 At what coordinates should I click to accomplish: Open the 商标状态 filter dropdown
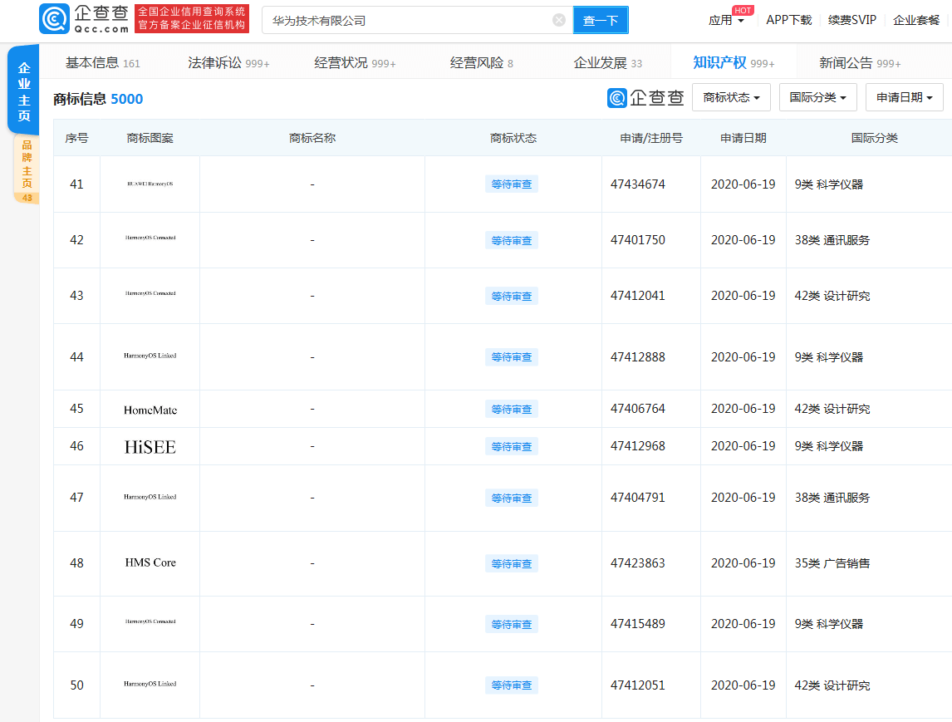729,97
